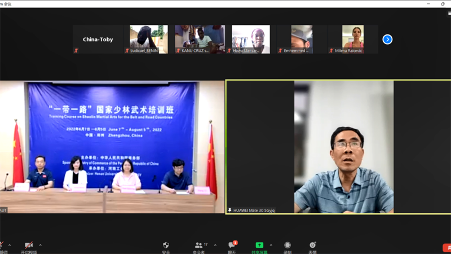451x254 pixels.
Task: Expand the audio options arrow beside mute
Action: pyautogui.click(x=10, y=246)
